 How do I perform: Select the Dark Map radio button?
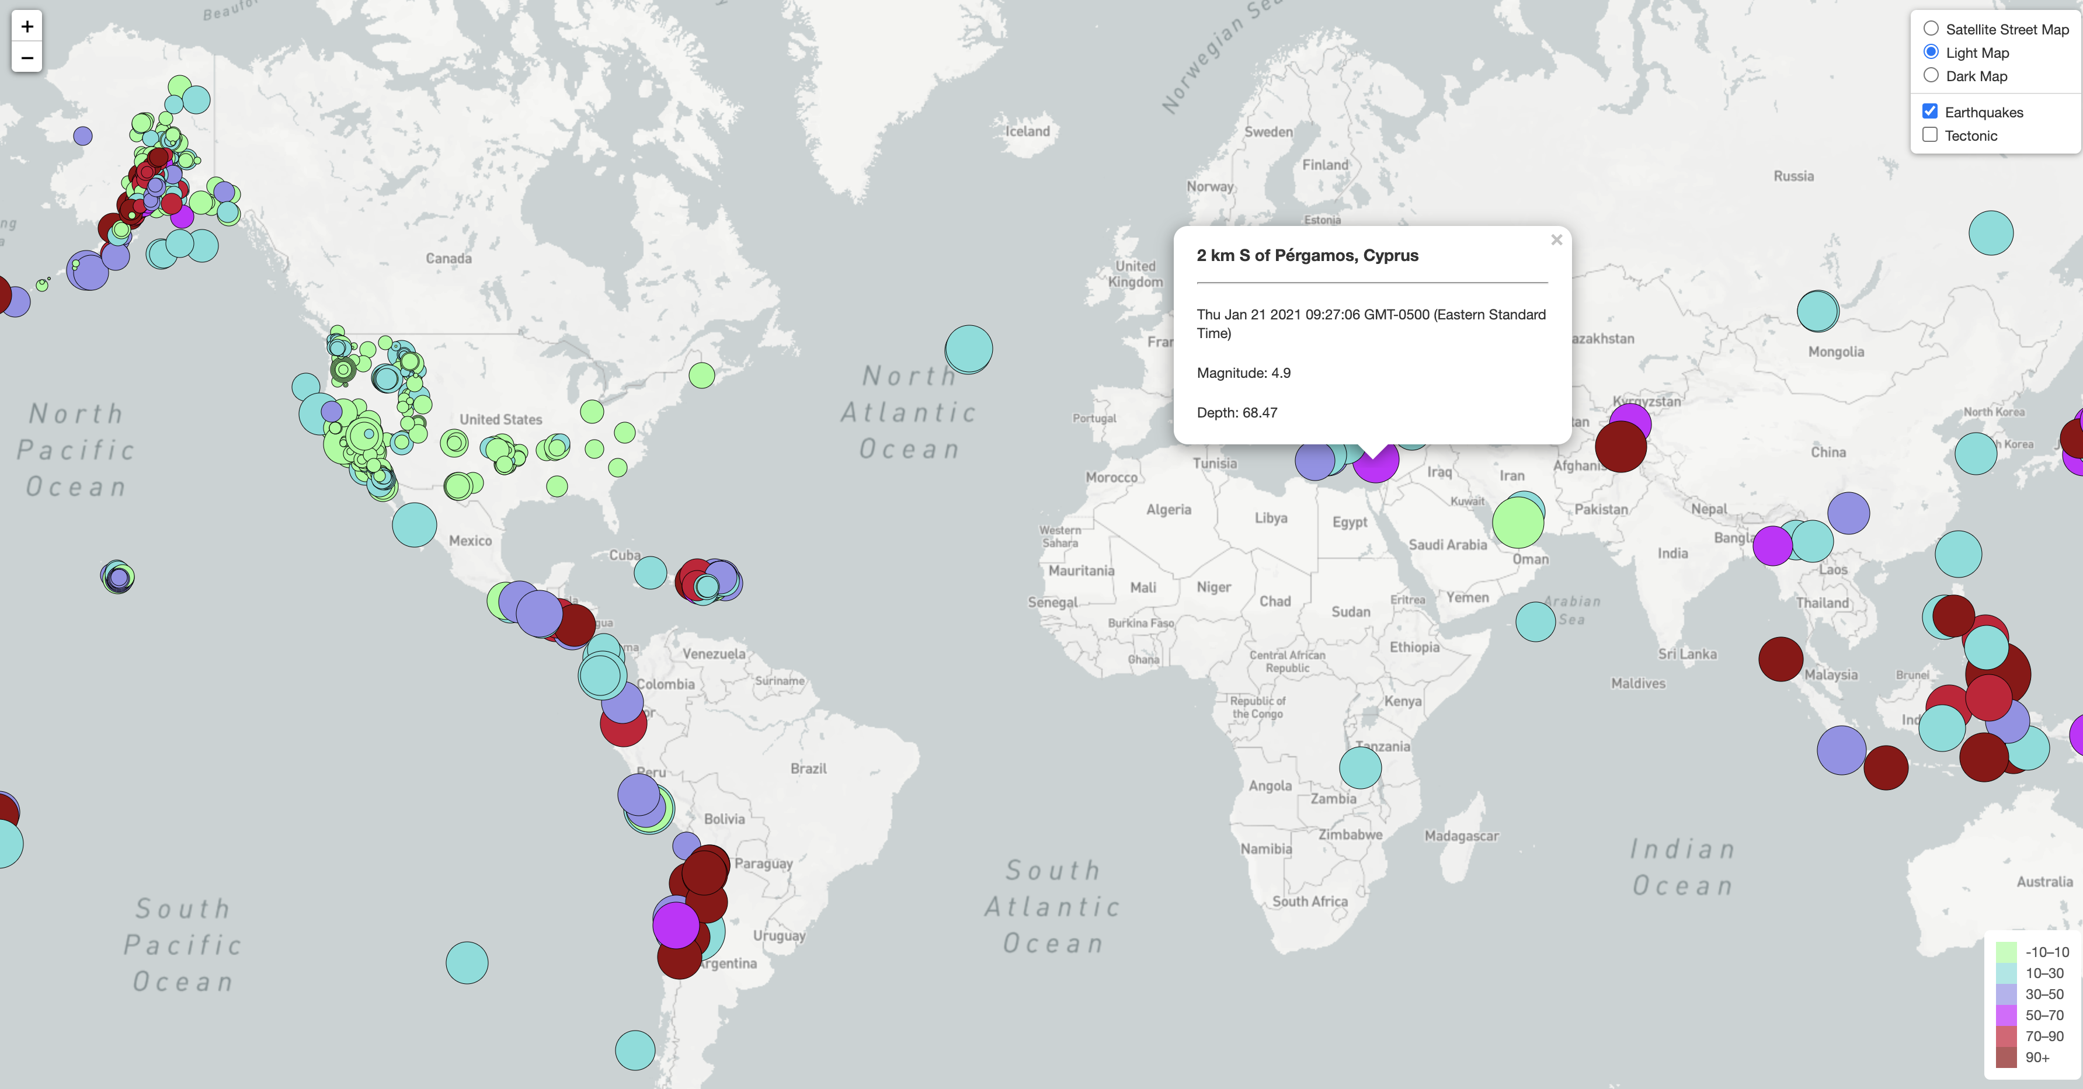pos(1931,75)
